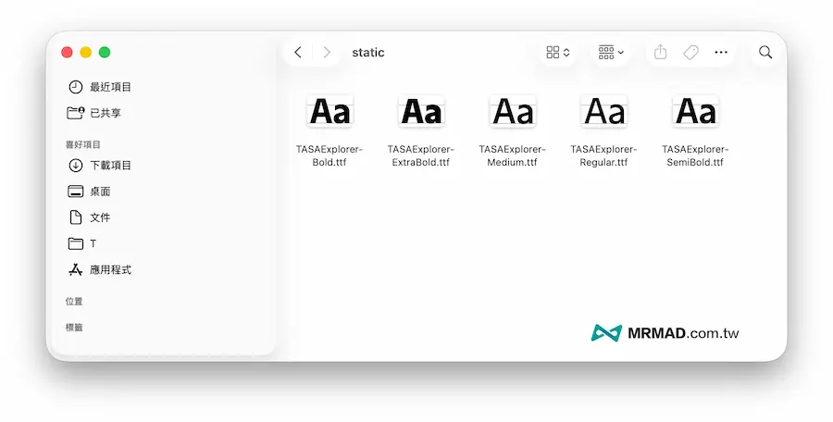
Task: Zoom the window with green button
Action: click(x=105, y=52)
